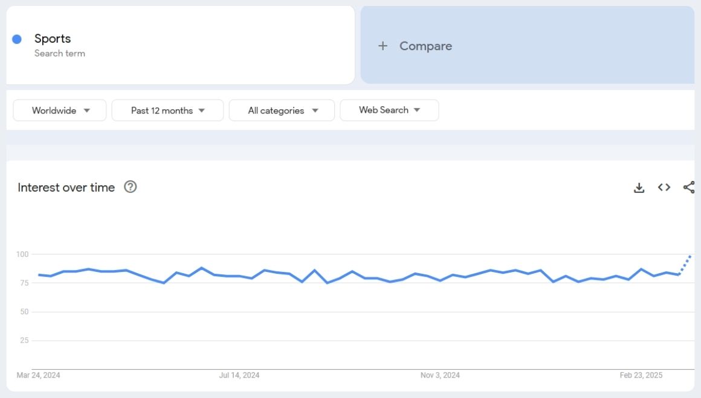Change the Web Search type dropdown
701x398 pixels.
pyautogui.click(x=389, y=110)
